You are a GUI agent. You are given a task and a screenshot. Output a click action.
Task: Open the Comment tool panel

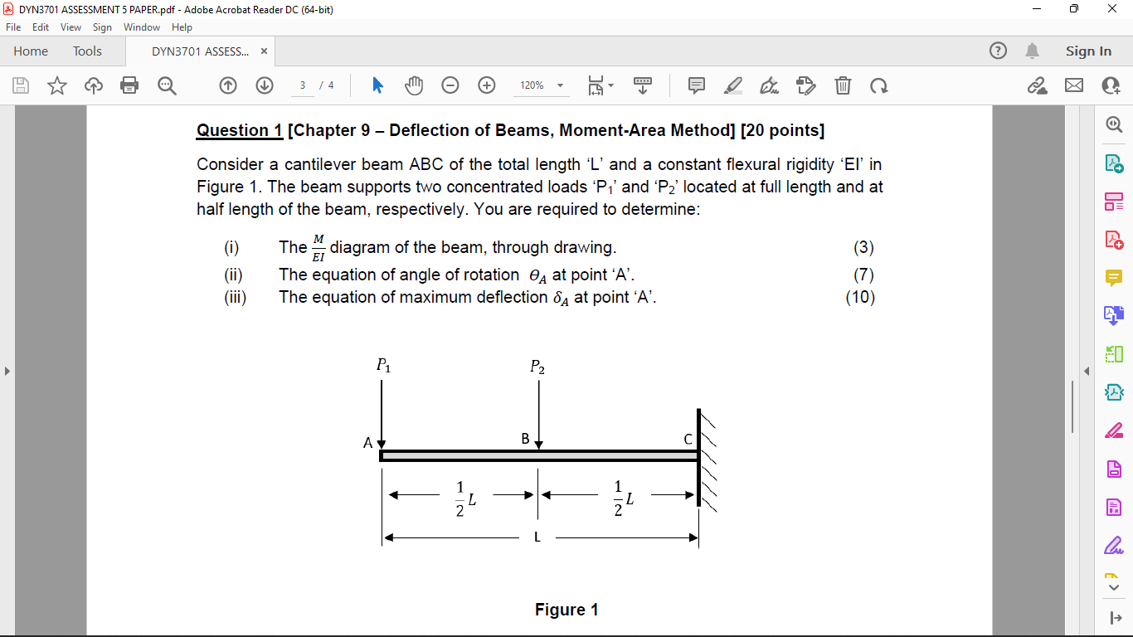[x=1114, y=277]
